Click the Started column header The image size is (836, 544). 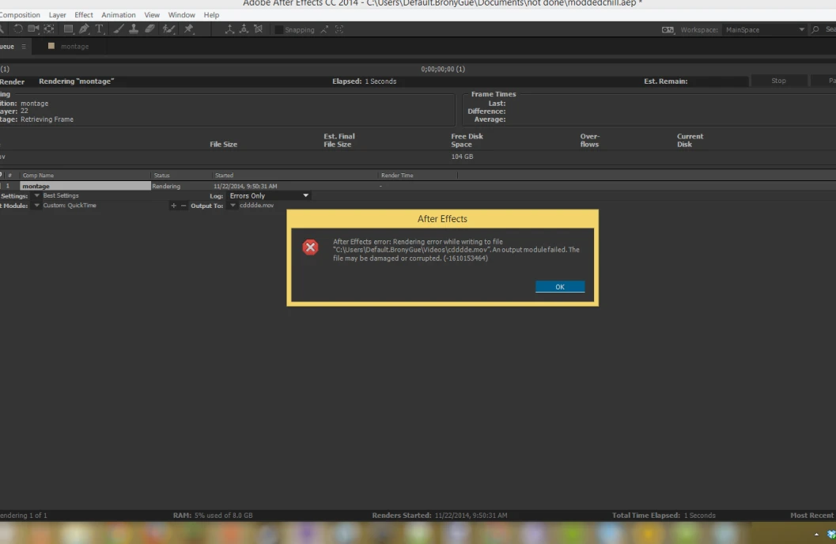[x=224, y=176]
